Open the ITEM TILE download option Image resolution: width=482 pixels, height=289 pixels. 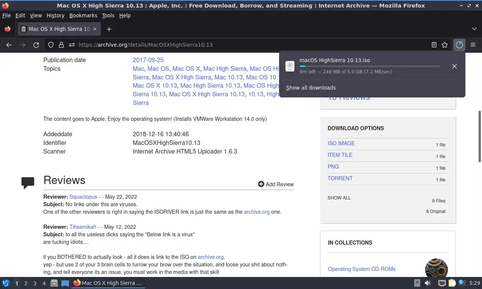(x=340, y=155)
